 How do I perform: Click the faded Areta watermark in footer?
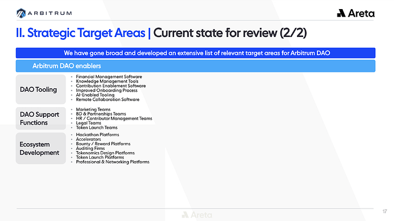[x=197, y=215]
